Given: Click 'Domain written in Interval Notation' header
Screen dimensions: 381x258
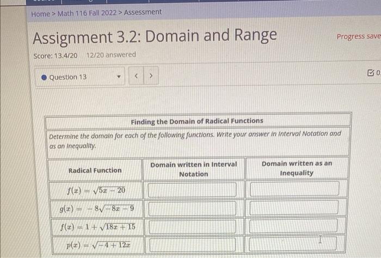Looking at the screenshot, I should pyautogui.click(x=194, y=169).
